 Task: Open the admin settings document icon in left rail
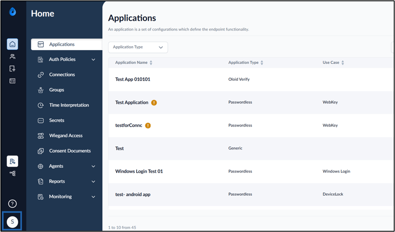pos(13,161)
